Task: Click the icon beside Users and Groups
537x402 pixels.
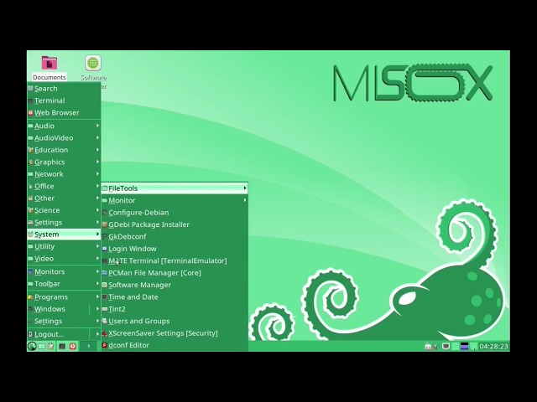Action: [104, 321]
